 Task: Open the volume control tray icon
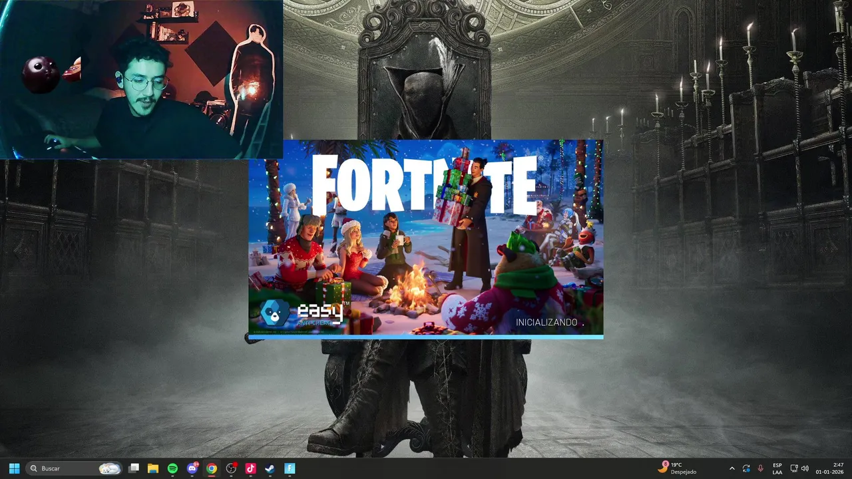pyautogui.click(x=805, y=468)
